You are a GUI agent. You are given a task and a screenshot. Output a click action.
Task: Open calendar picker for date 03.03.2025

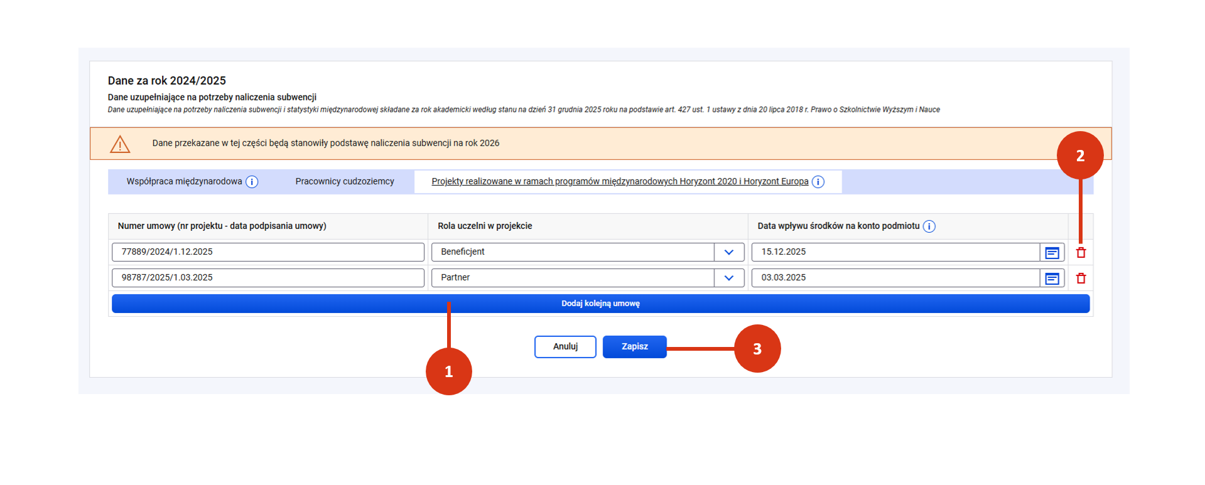[1052, 279]
